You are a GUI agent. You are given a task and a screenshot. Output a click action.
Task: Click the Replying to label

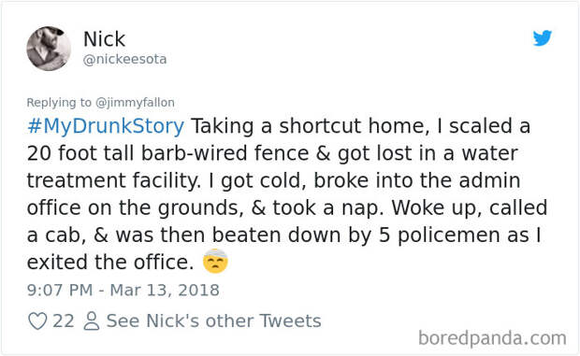pos(59,102)
